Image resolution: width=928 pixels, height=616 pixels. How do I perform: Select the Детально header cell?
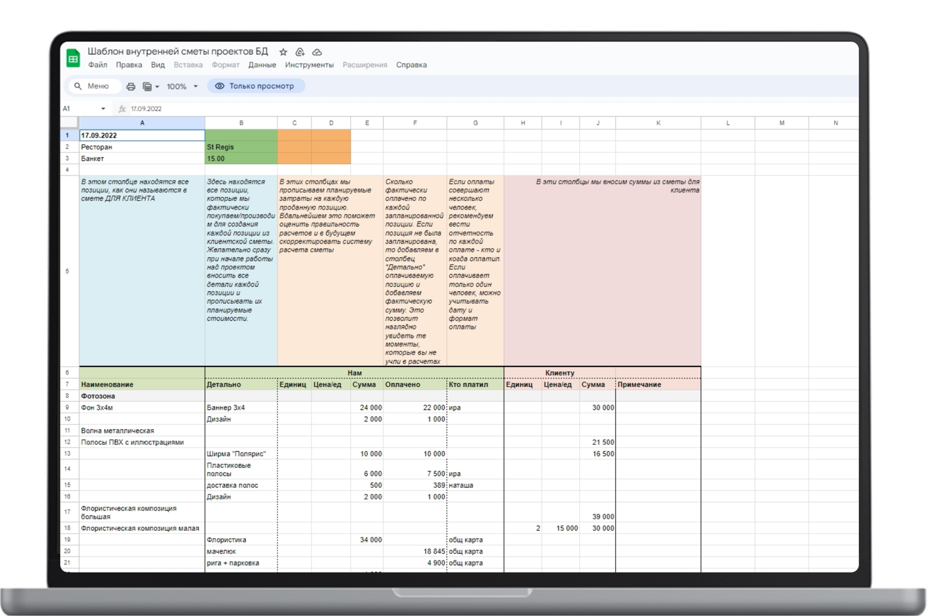241,385
